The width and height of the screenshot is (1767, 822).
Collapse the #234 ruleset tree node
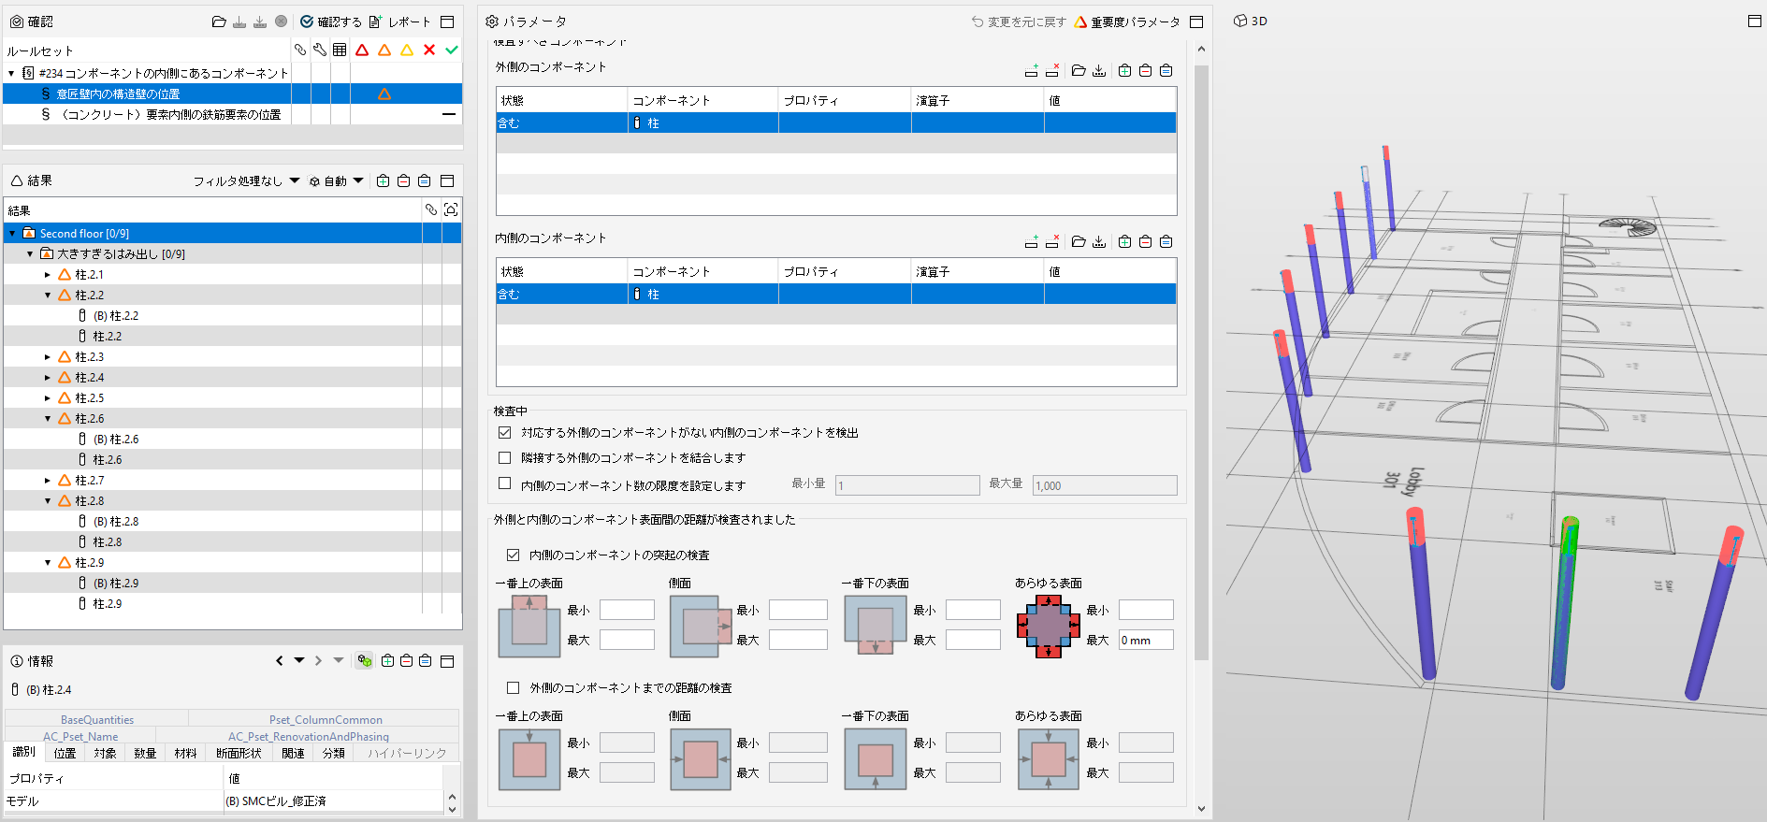coord(11,73)
